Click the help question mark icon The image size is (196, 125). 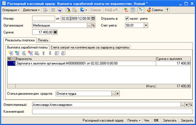click(167, 10)
